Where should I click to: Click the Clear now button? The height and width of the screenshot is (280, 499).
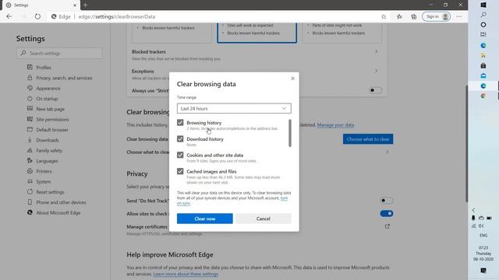[204, 219]
